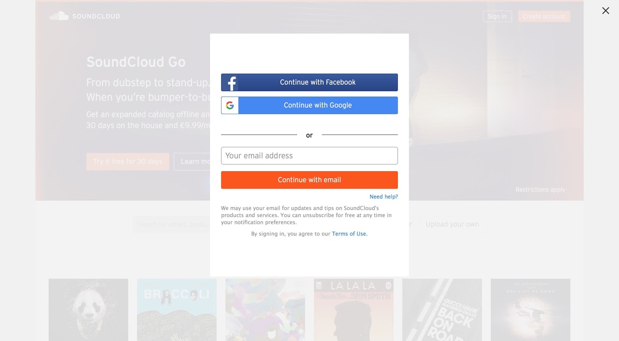Choose Create account
The height and width of the screenshot is (341, 619).
(544, 16)
